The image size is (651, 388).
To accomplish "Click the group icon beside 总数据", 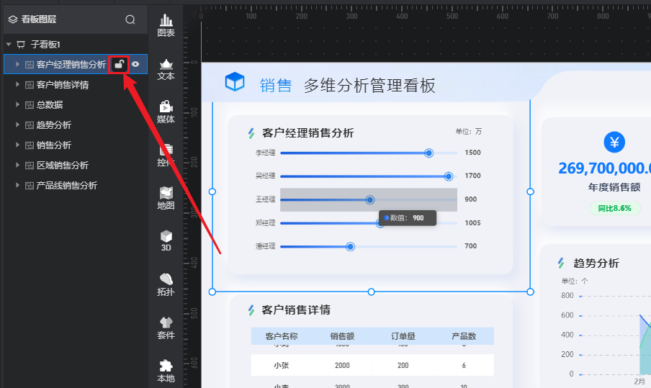I will point(30,104).
